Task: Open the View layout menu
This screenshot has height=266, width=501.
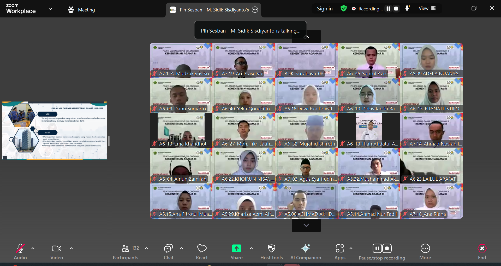Action: [x=427, y=8]
